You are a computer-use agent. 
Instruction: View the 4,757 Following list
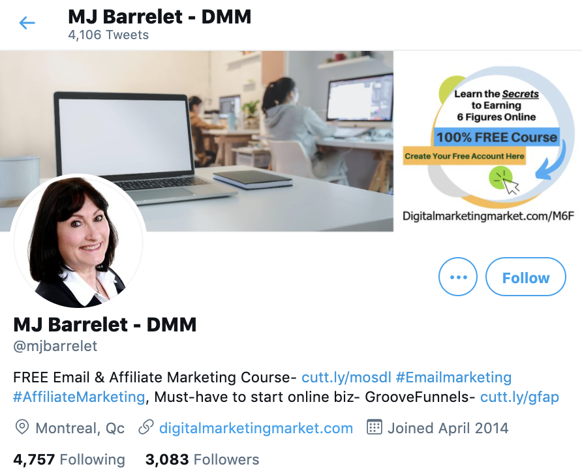pyautogui.click(x=69, y=459)
